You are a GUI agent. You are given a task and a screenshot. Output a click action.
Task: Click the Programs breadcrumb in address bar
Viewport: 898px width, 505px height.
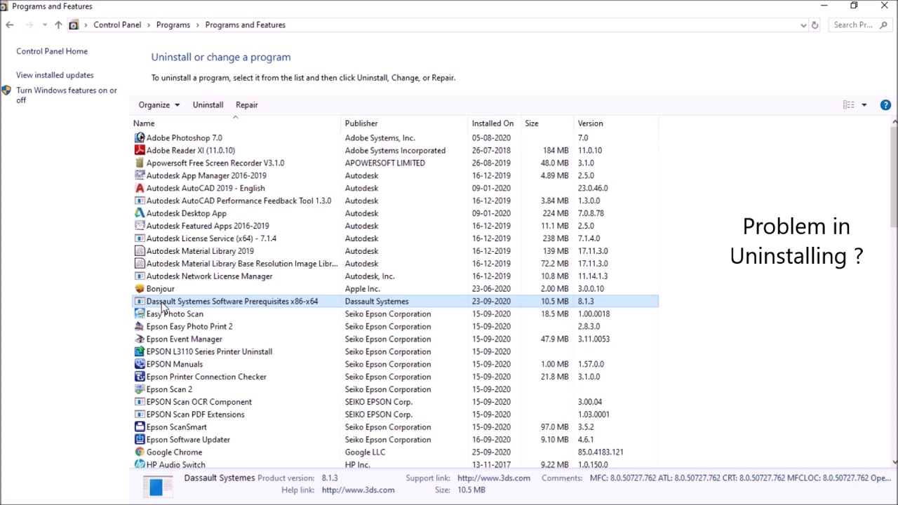[x=173, y=25]
